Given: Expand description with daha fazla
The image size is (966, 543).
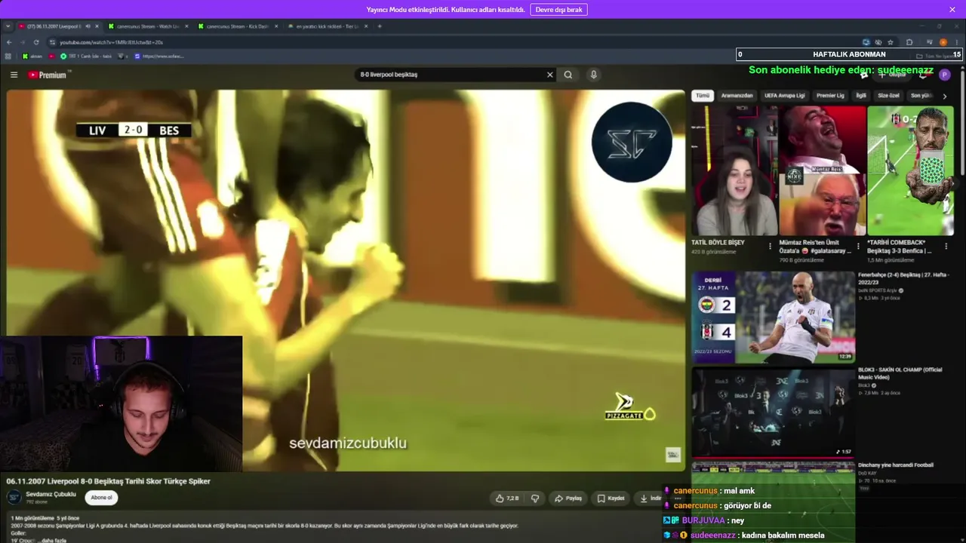Looking at the screenshot, I should tap(54, 540).
